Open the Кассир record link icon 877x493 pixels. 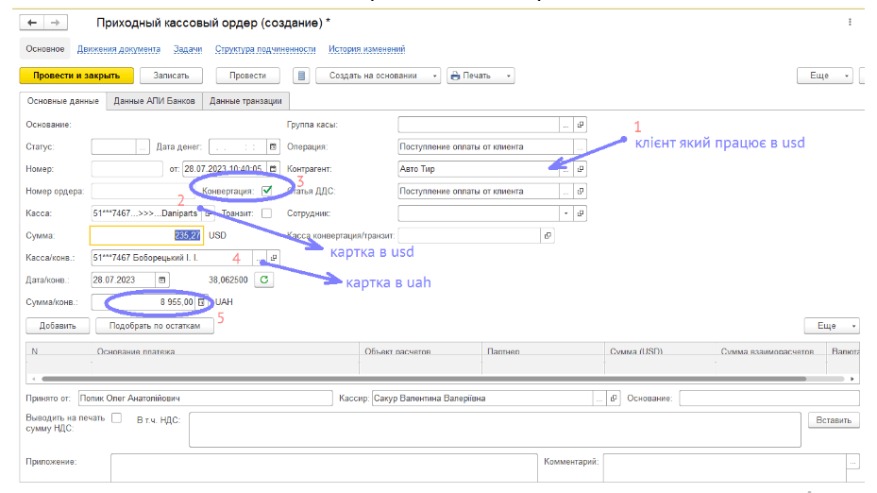click(x=613, y=399)
